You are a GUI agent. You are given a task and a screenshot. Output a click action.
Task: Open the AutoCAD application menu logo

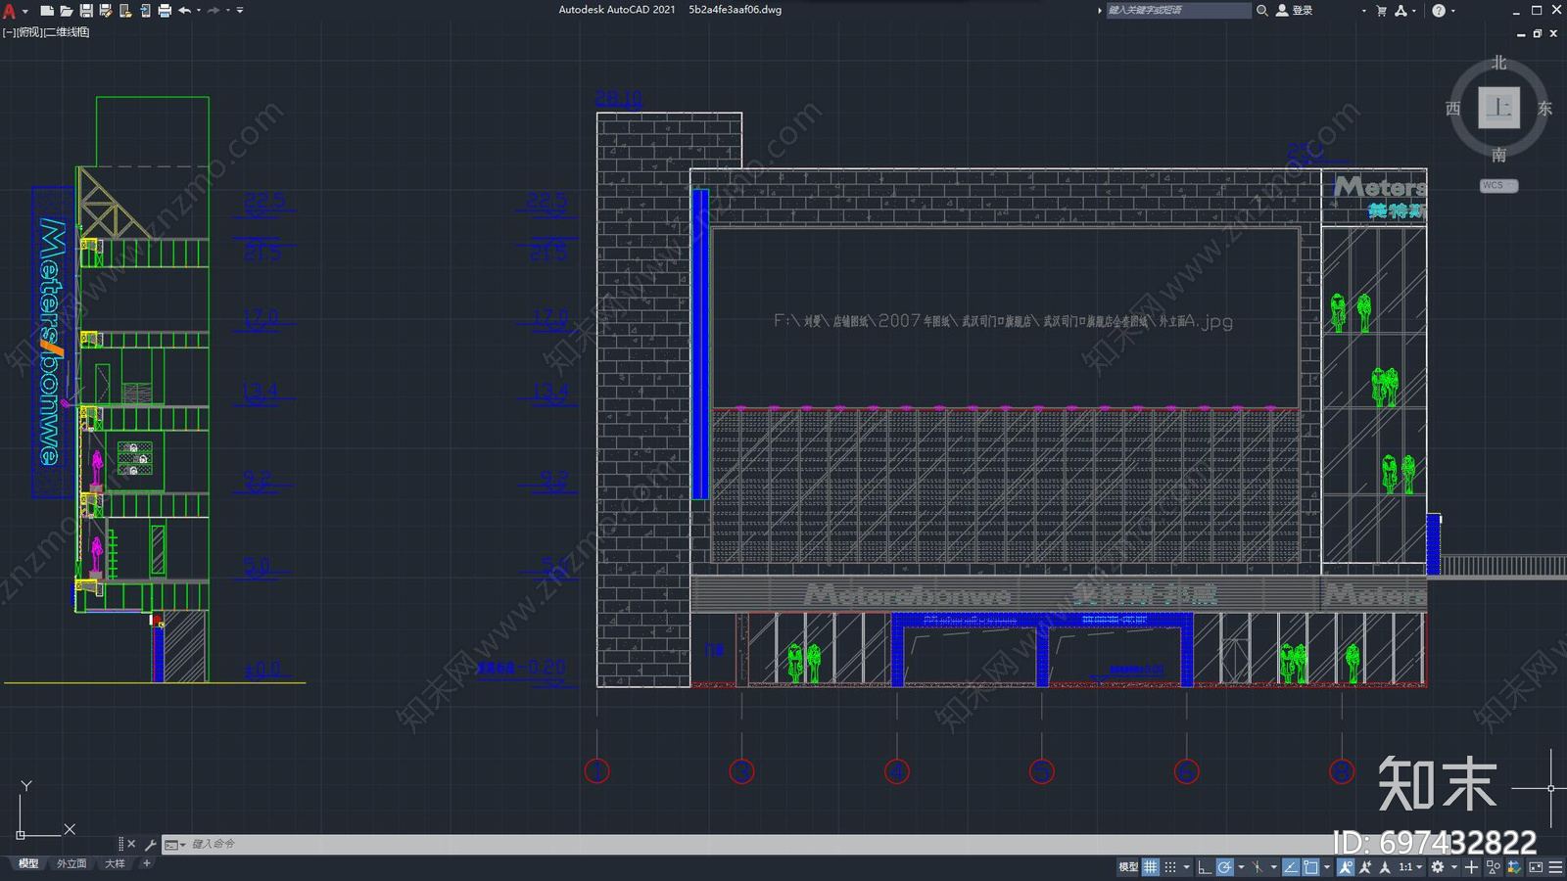coord(9,11)
